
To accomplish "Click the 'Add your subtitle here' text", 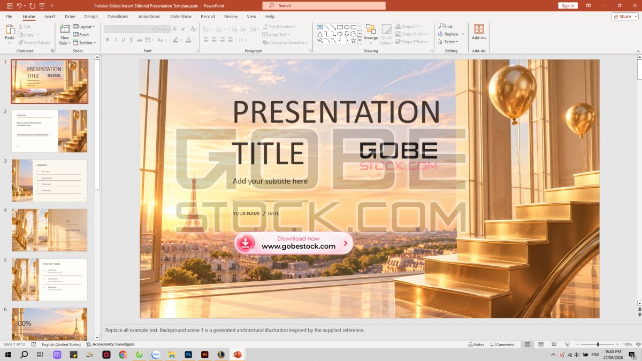I will point(270,181).
